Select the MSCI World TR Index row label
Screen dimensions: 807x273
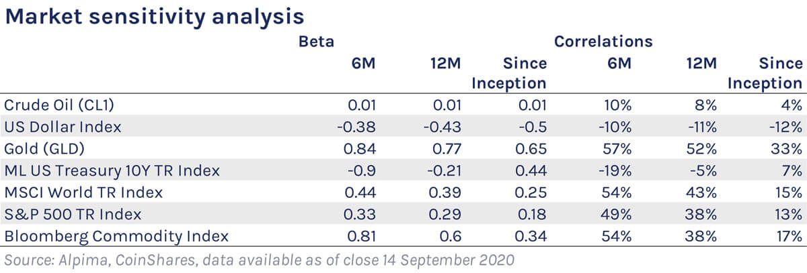click(83, 193)
